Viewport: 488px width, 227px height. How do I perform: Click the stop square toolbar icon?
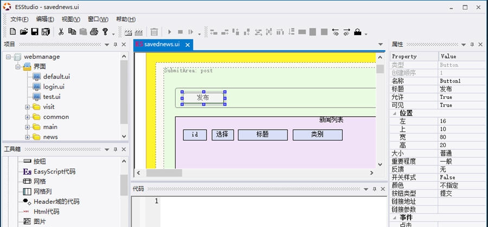[180, 32]
